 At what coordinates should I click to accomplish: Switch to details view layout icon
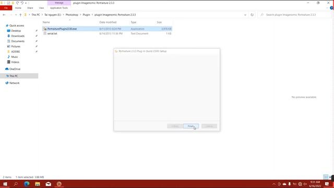326,177
